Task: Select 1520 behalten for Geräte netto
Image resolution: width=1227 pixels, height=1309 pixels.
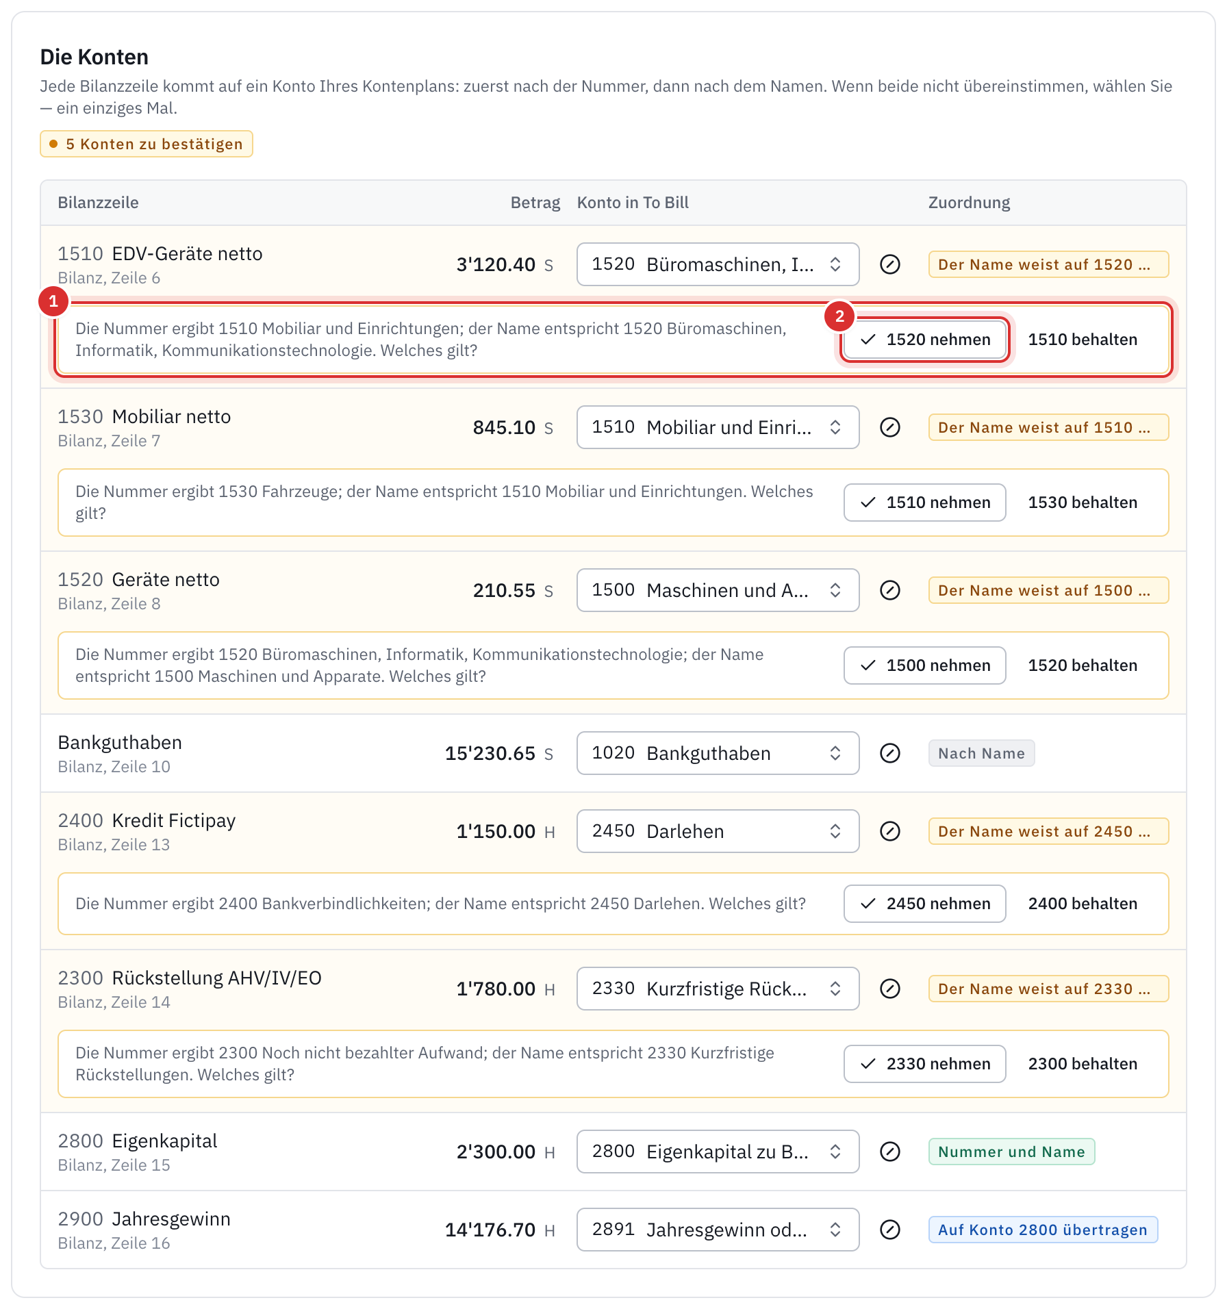Action: [1083, 665]
